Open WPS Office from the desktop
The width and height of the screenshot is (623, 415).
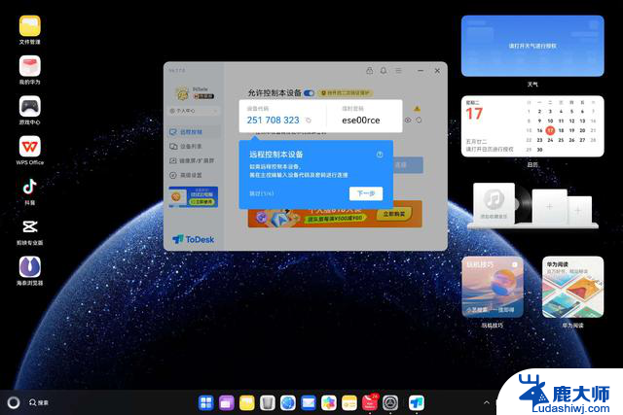point(30,147)
